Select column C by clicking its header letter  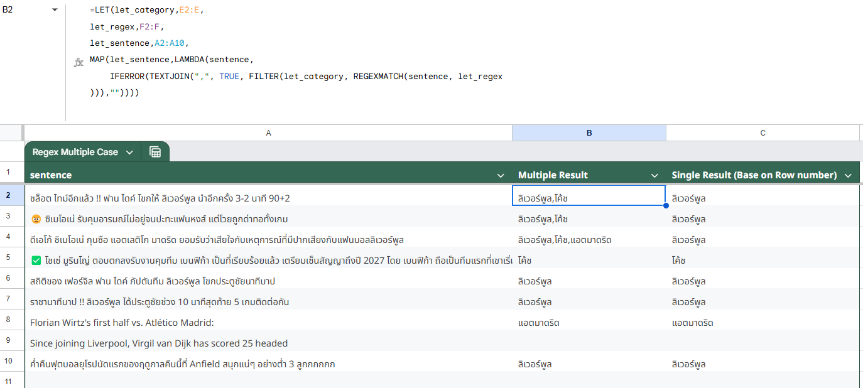coord(763,132)
